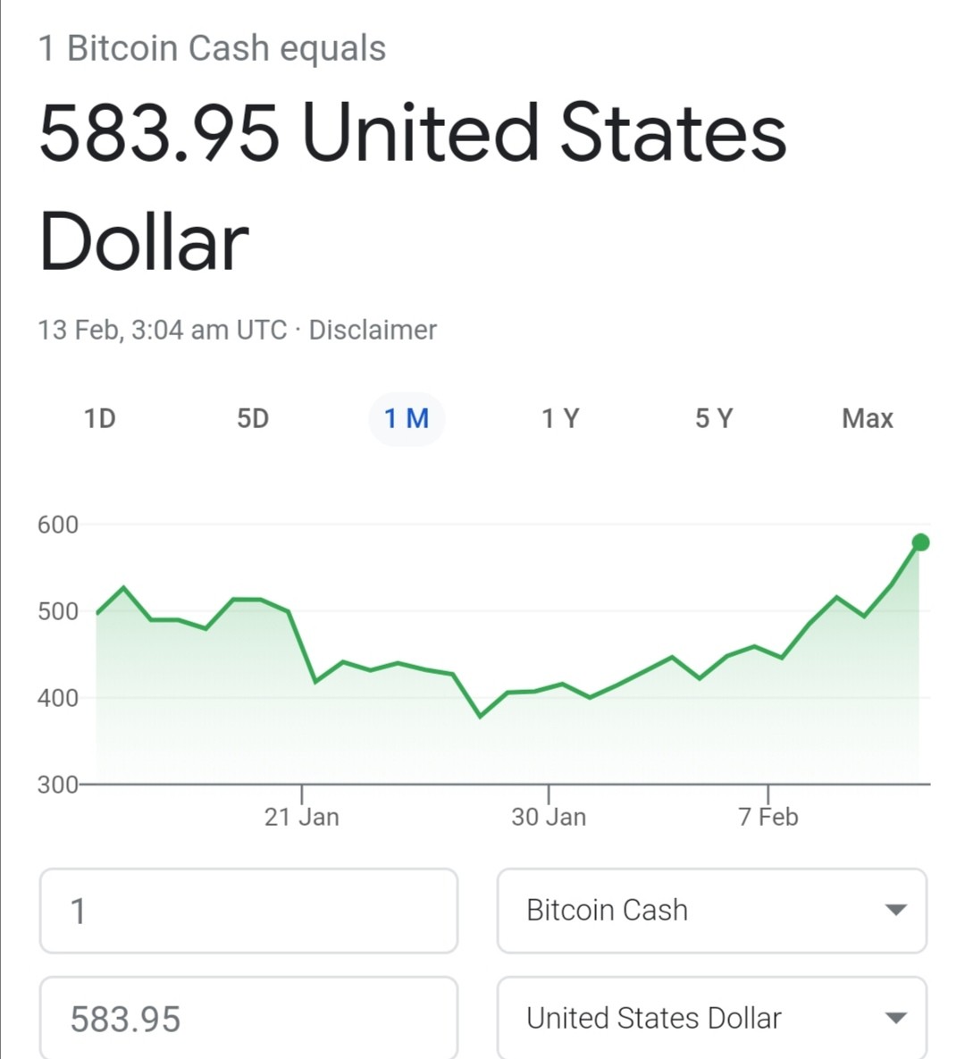
Task: Show the 1 Y price history
Action: coord(560,419)
